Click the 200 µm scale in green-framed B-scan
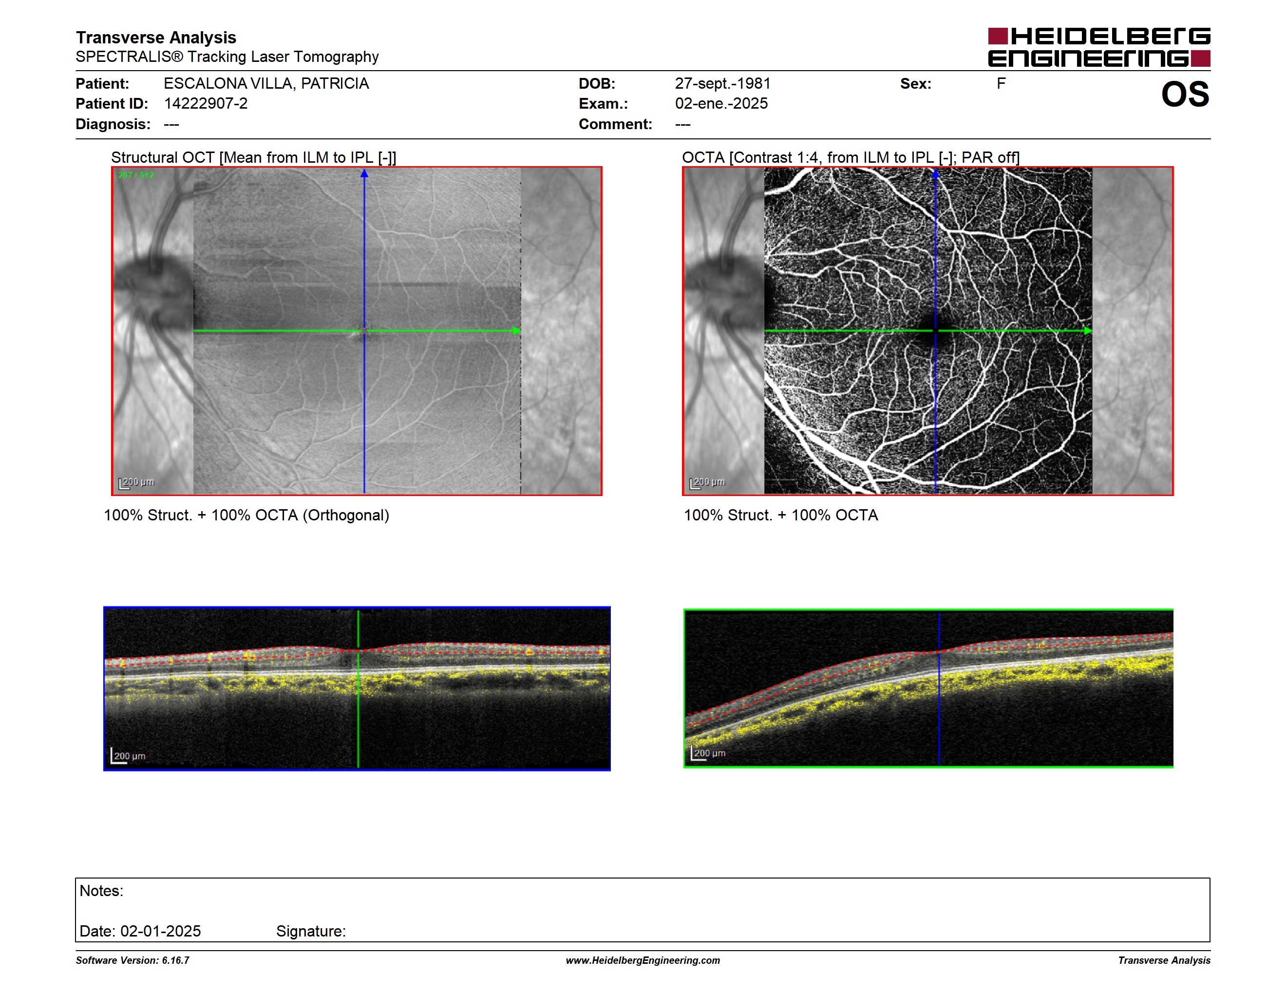Screen dimensions: 1286x994 pyautogui.click(x=708, y=753)
